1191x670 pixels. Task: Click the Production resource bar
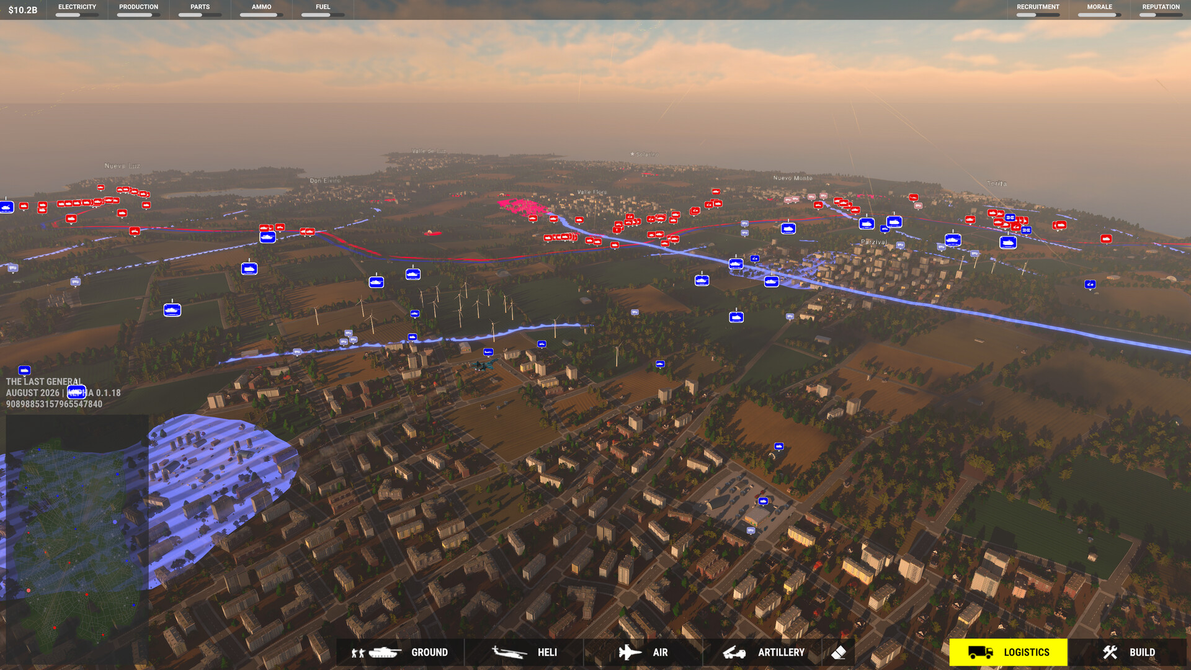pos(138,10)
